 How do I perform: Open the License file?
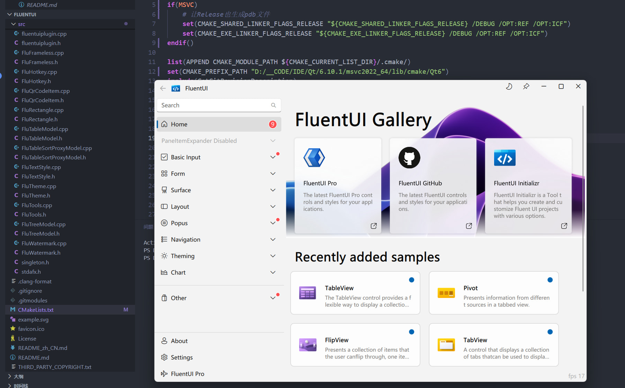70,338
